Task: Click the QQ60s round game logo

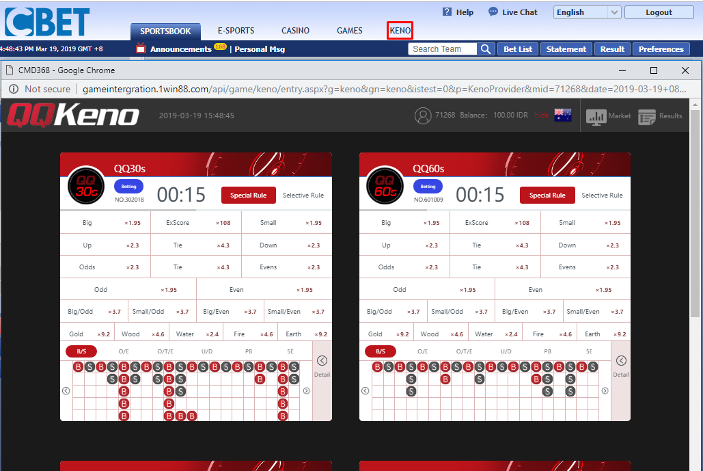Action: click(385, 185)
